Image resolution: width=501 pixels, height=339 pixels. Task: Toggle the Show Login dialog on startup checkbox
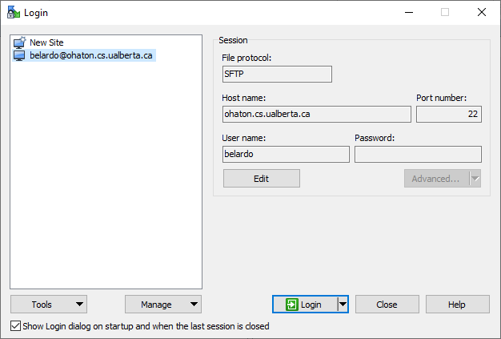[x=15, y=326]
